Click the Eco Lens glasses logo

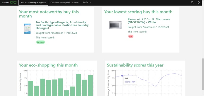[13, 3]
